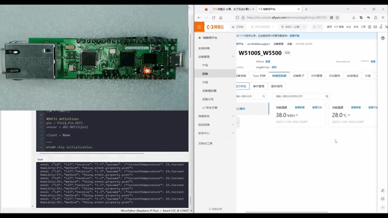The height and width of the screenshot is (218, 388).
Task: Click the browser address bar URL
Action: (287, 17)
